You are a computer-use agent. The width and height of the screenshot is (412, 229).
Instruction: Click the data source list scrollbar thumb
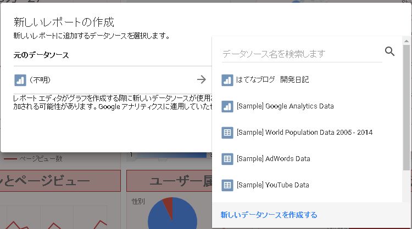tap(406, 107)
